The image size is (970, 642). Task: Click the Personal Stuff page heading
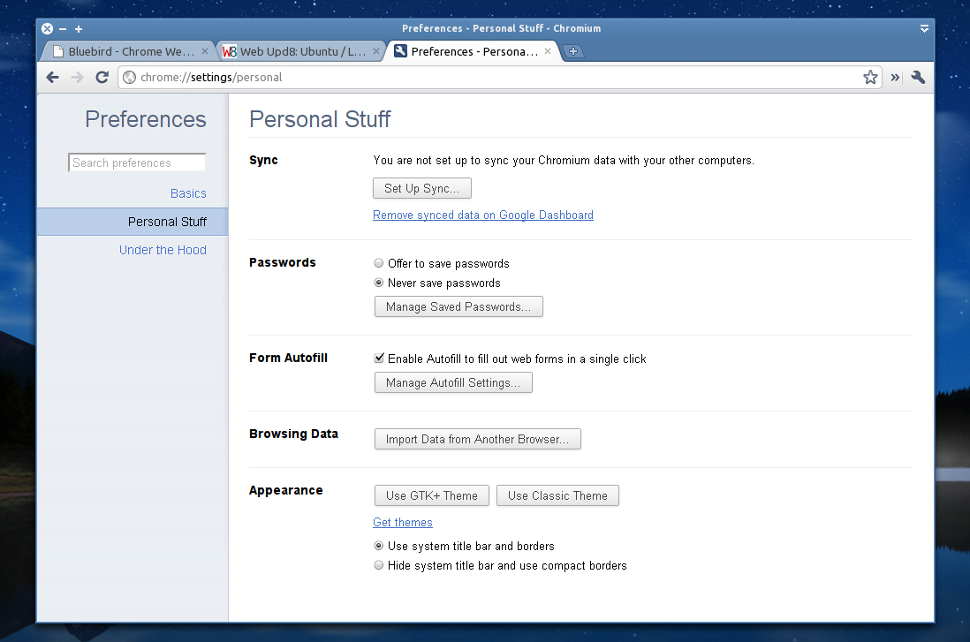pos(320,119)
